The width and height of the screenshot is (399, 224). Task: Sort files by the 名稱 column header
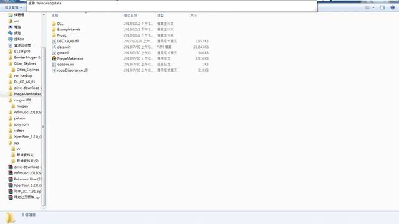55,16
